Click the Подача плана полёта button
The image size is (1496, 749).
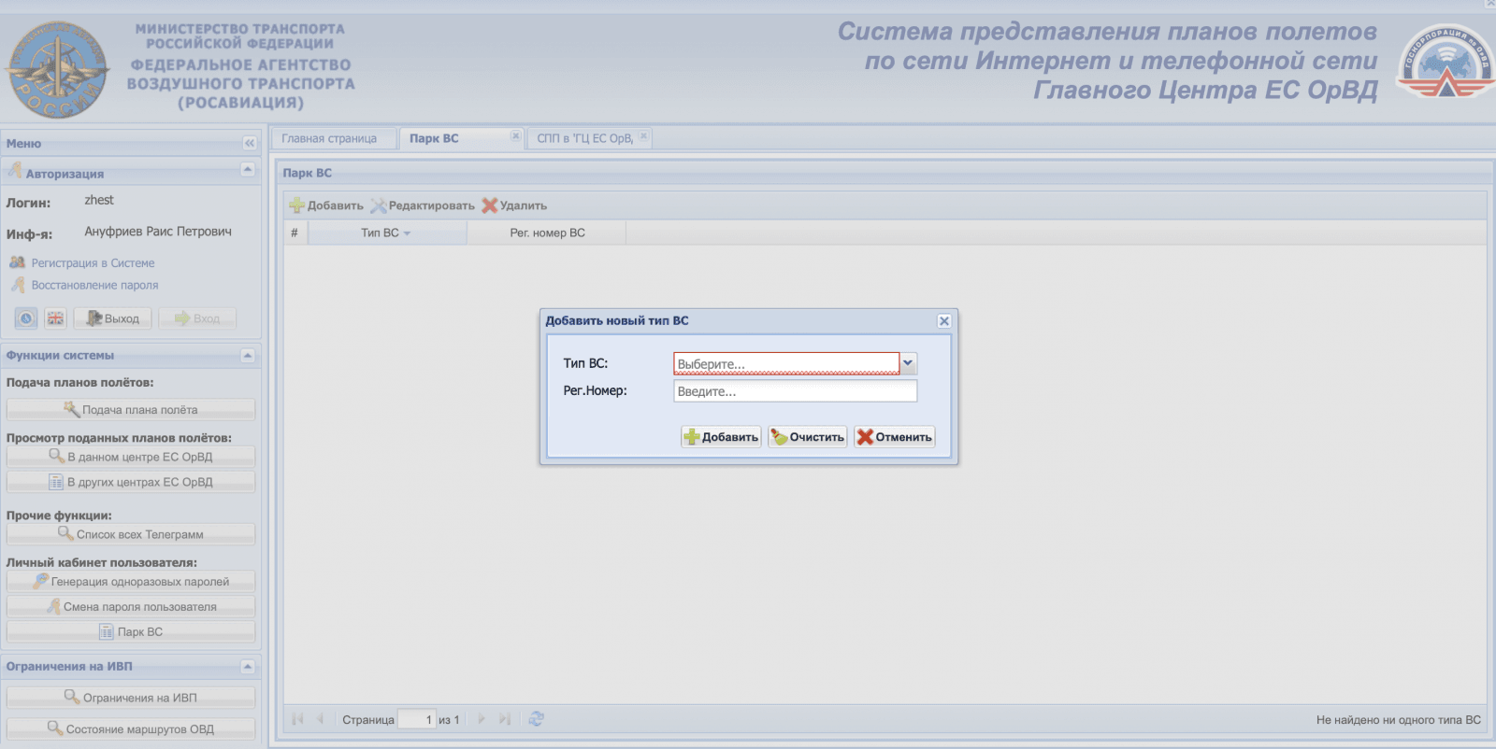coord(131,409)
